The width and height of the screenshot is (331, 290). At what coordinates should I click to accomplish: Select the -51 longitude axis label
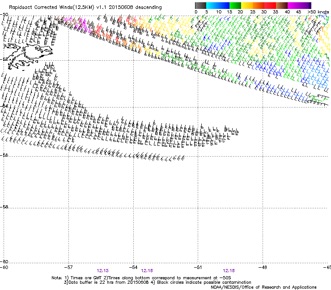click(198, 267)
